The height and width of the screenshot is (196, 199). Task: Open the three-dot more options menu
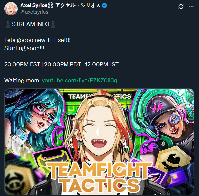pos(191,6)
